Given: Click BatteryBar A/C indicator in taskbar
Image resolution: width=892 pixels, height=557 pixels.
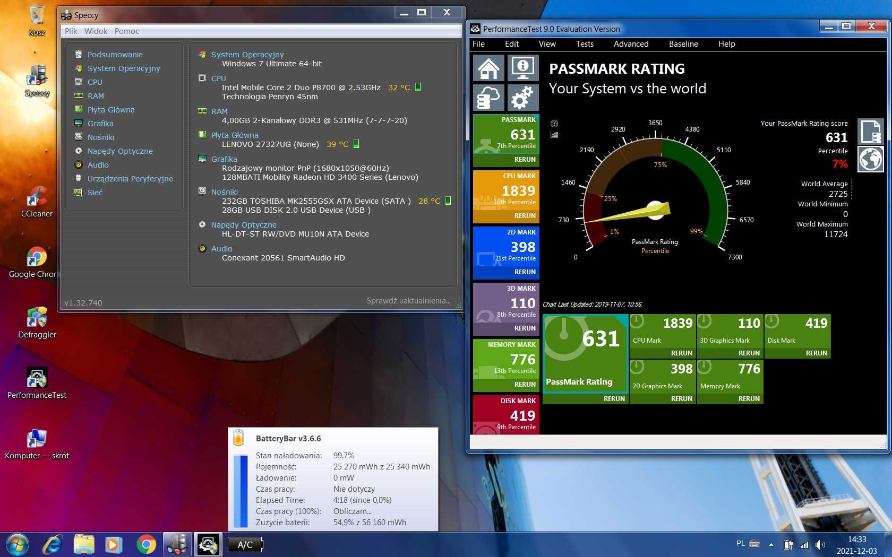Looking at the screenshot, I should [x=245, y=544].
